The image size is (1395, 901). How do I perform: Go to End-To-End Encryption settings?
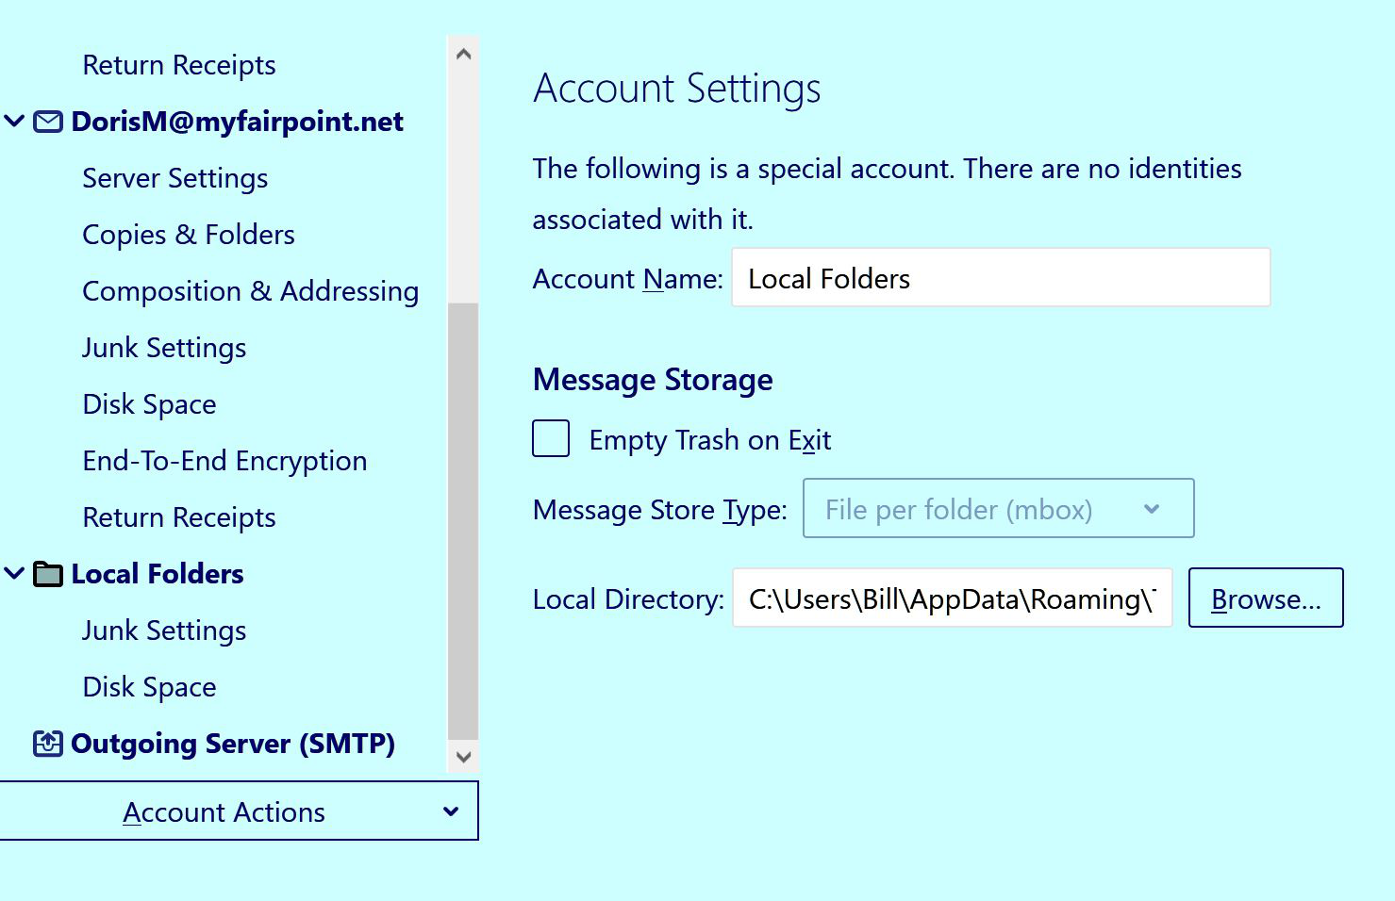click(224, 461)
